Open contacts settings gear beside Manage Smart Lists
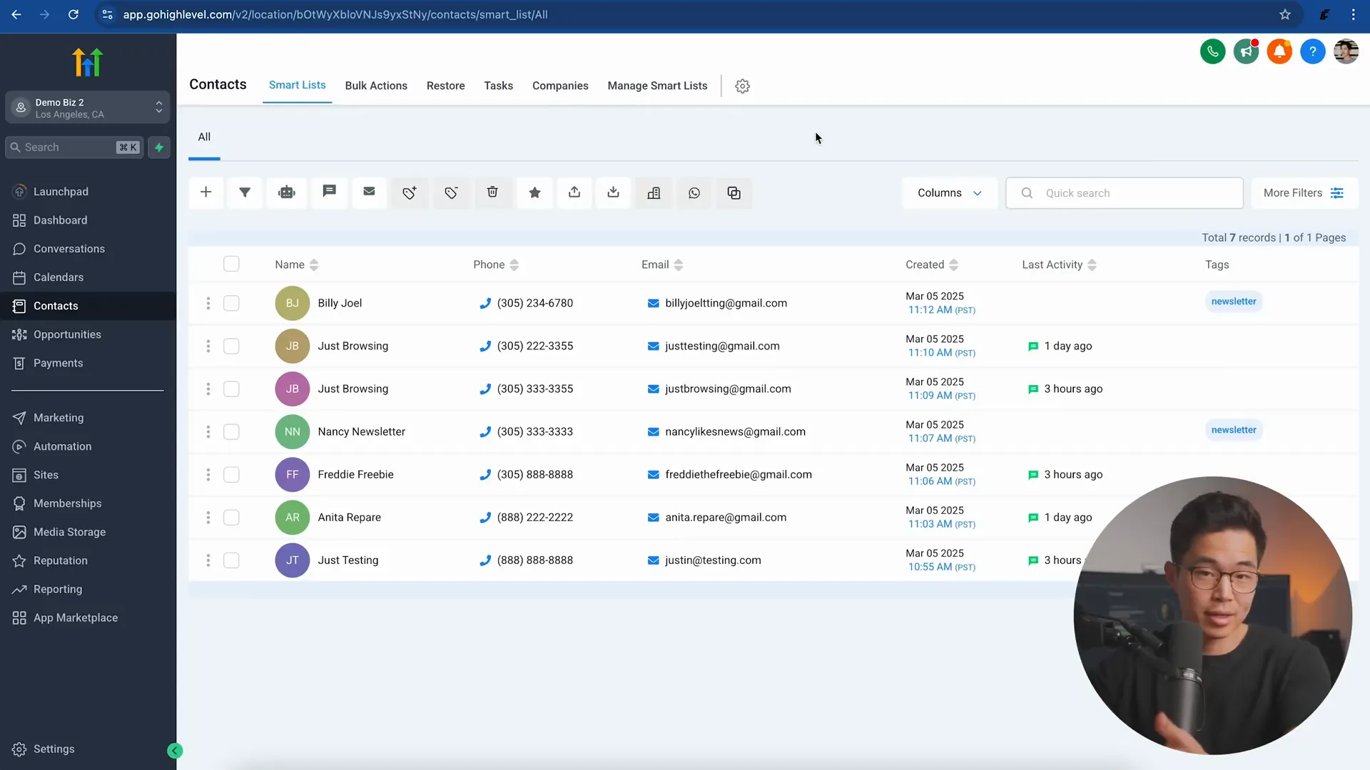Viewport: 1370px width, 770px height. (742, 86)
